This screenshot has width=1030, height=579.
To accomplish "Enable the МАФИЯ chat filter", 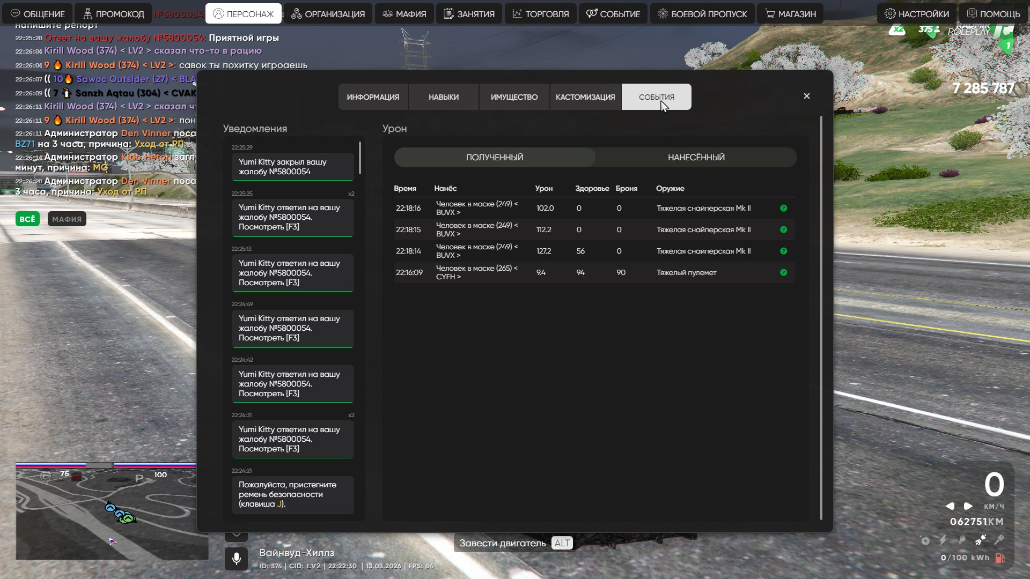I will [67, 219].
